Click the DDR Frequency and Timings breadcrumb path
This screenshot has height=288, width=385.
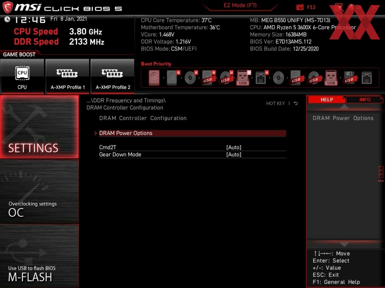pos(126,101)
